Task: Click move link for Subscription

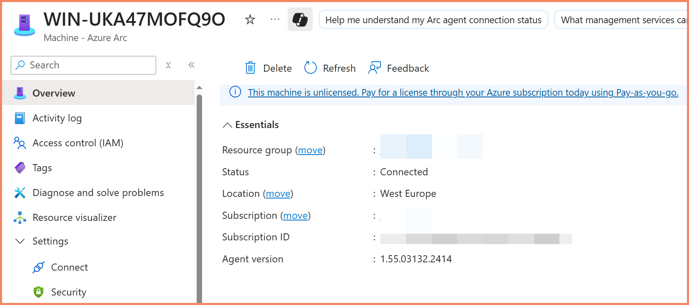Action: pos(295,215)
